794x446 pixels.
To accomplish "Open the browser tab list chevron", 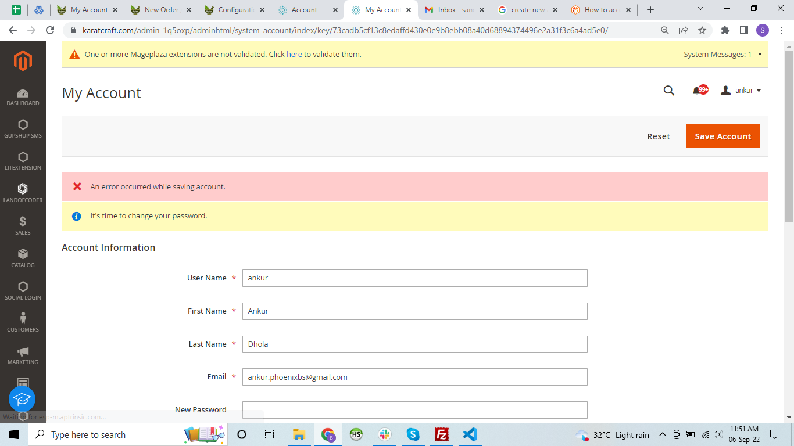I will point(700,9).
